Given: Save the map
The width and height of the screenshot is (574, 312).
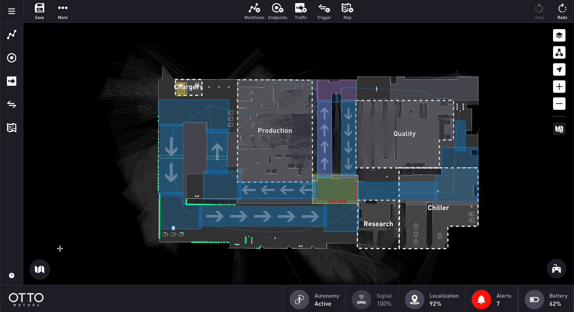Looking at the screenshot, I should [x=40, y=11].
